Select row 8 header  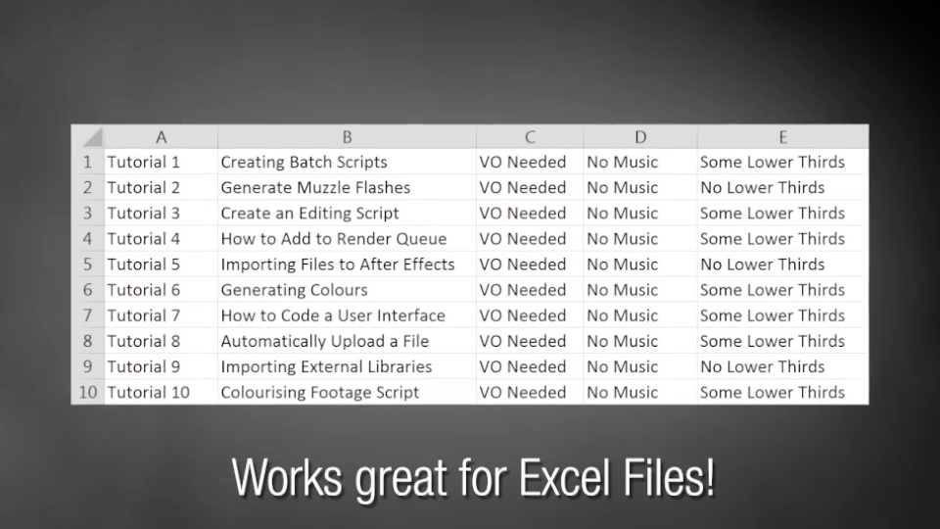(87, 341)
